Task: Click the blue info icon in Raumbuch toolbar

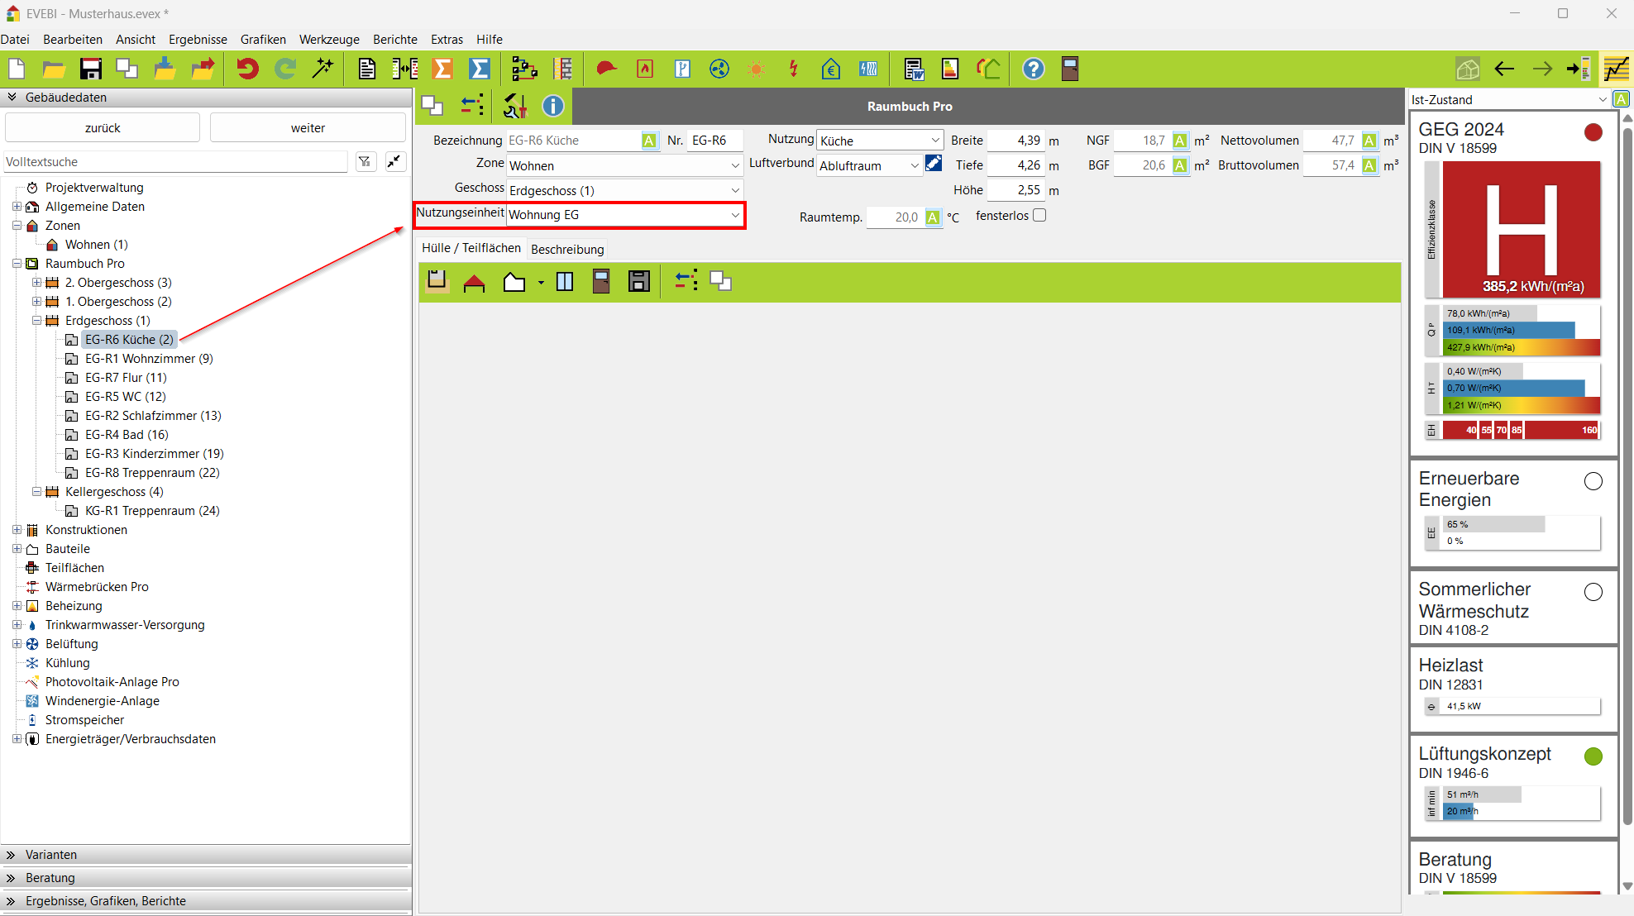Action: [552, 106]
